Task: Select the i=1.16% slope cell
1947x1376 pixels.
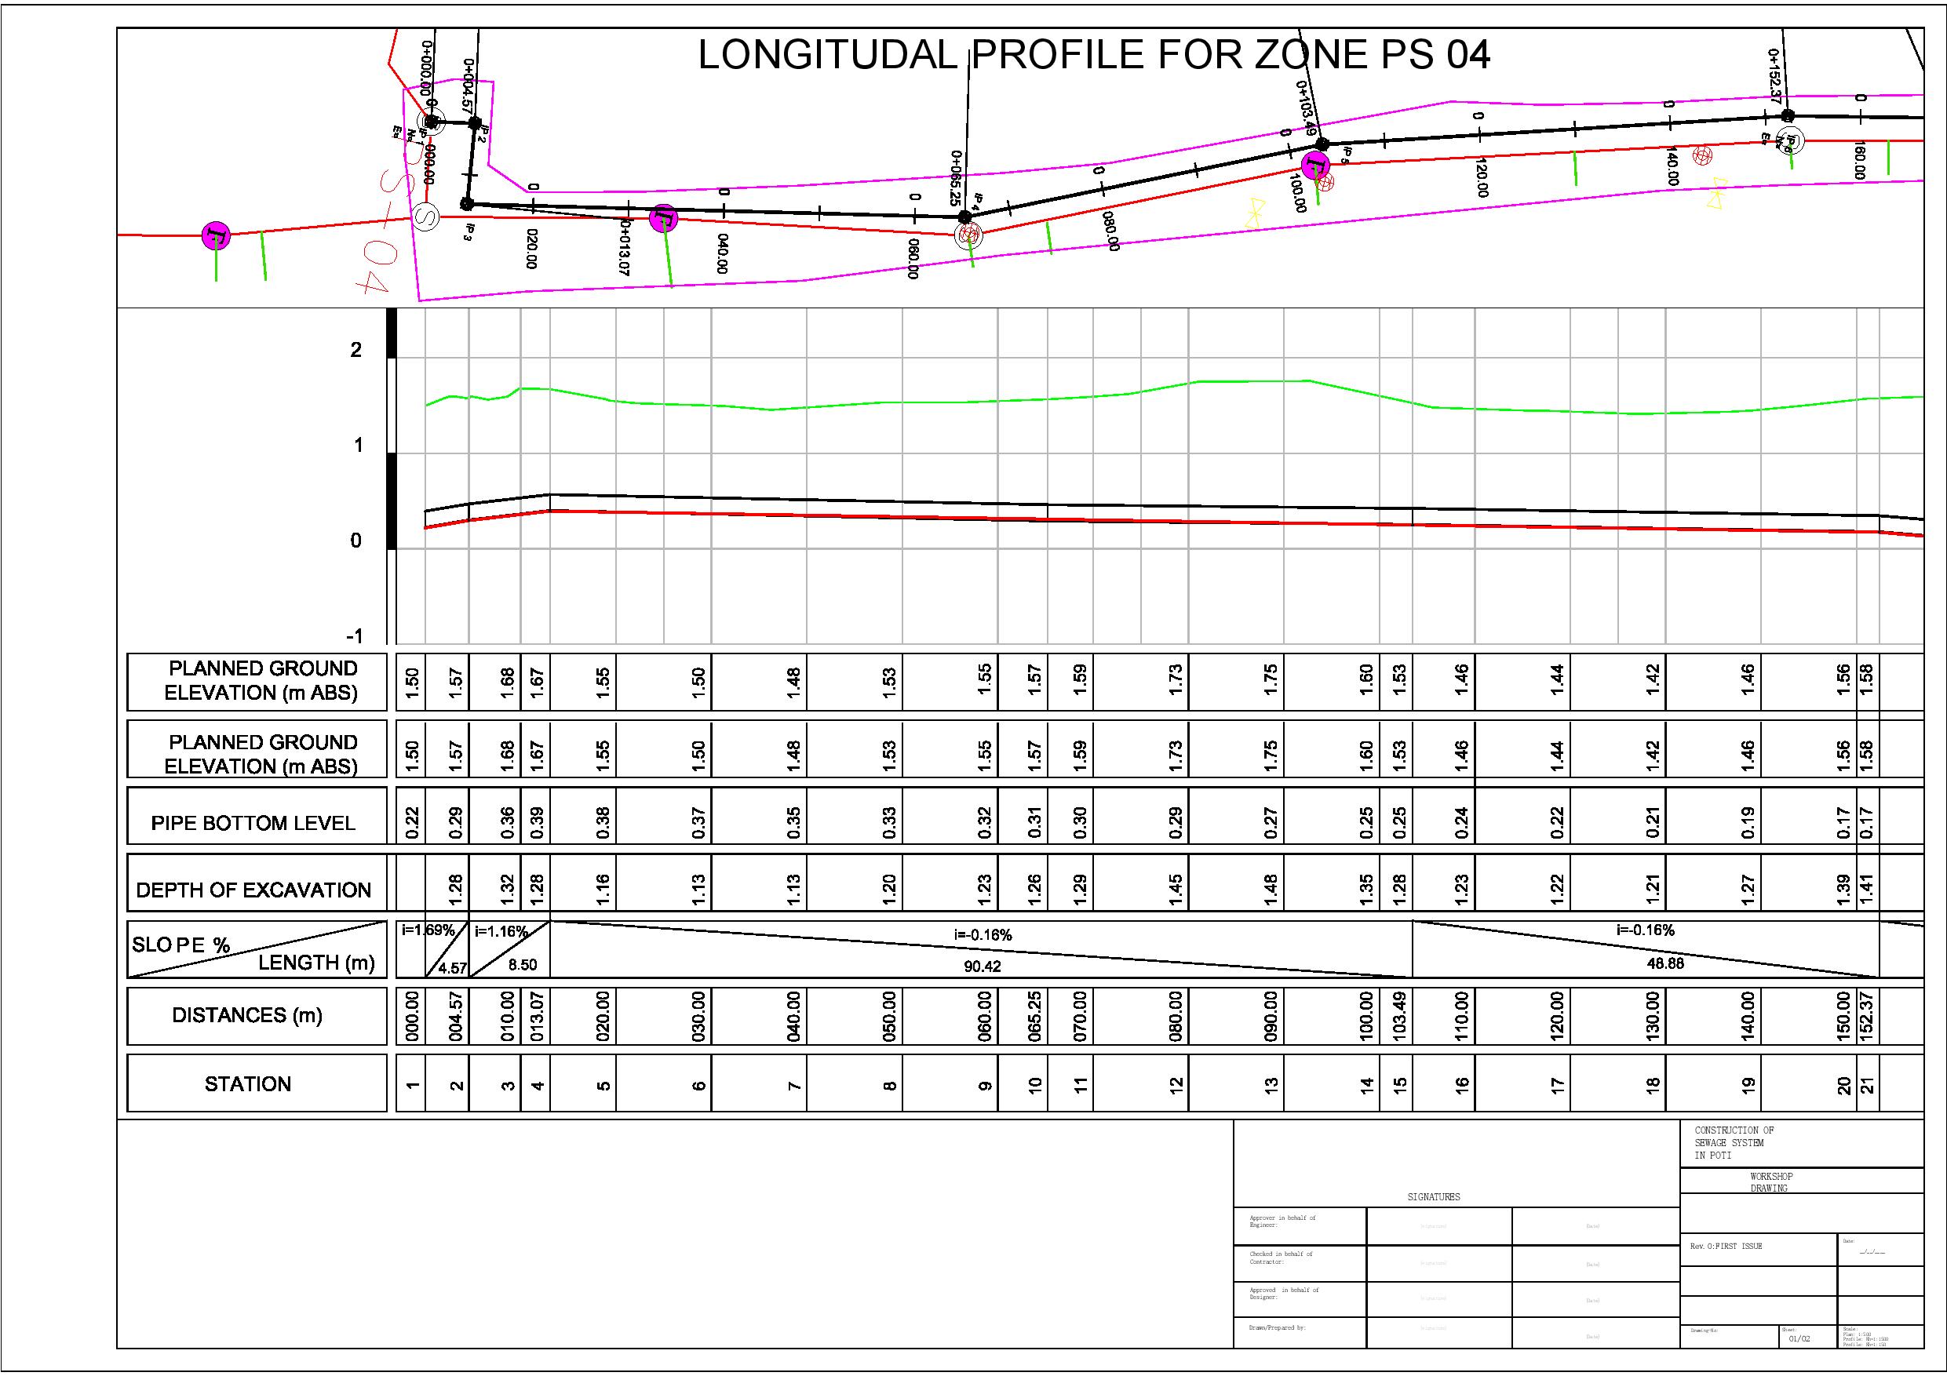Action: (509, 948)
